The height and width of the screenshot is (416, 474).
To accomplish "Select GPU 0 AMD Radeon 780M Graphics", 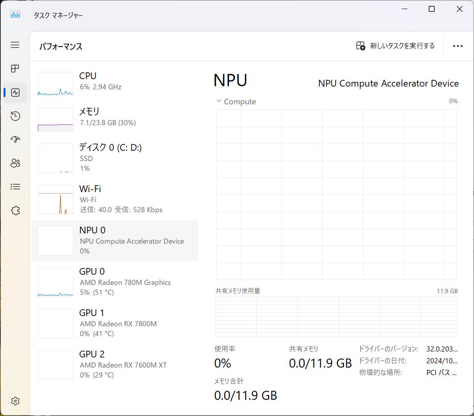I will pos(115,282).
